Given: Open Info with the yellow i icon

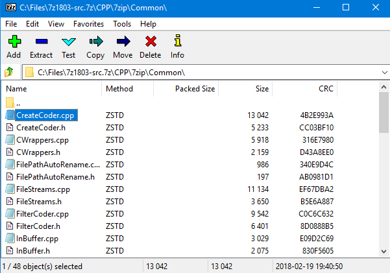Looking at the screenshot, I should (x=178, y=40).
